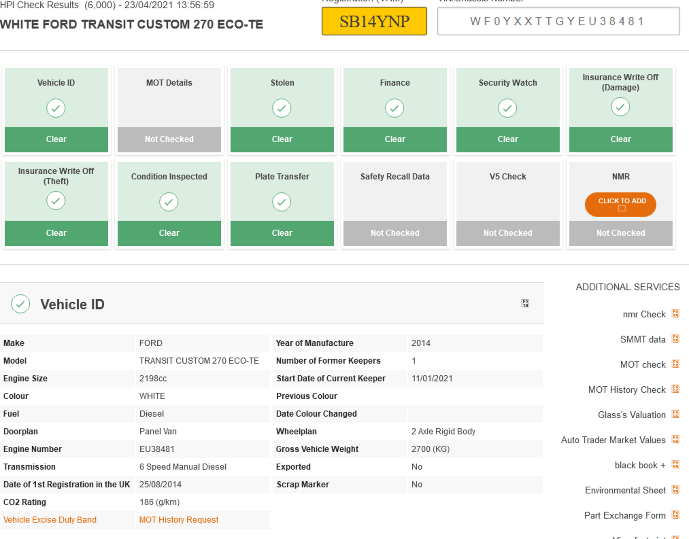Click Insurance Write Off (Damage) checkmark icon

pyautogui.click(x=620, y=107)
